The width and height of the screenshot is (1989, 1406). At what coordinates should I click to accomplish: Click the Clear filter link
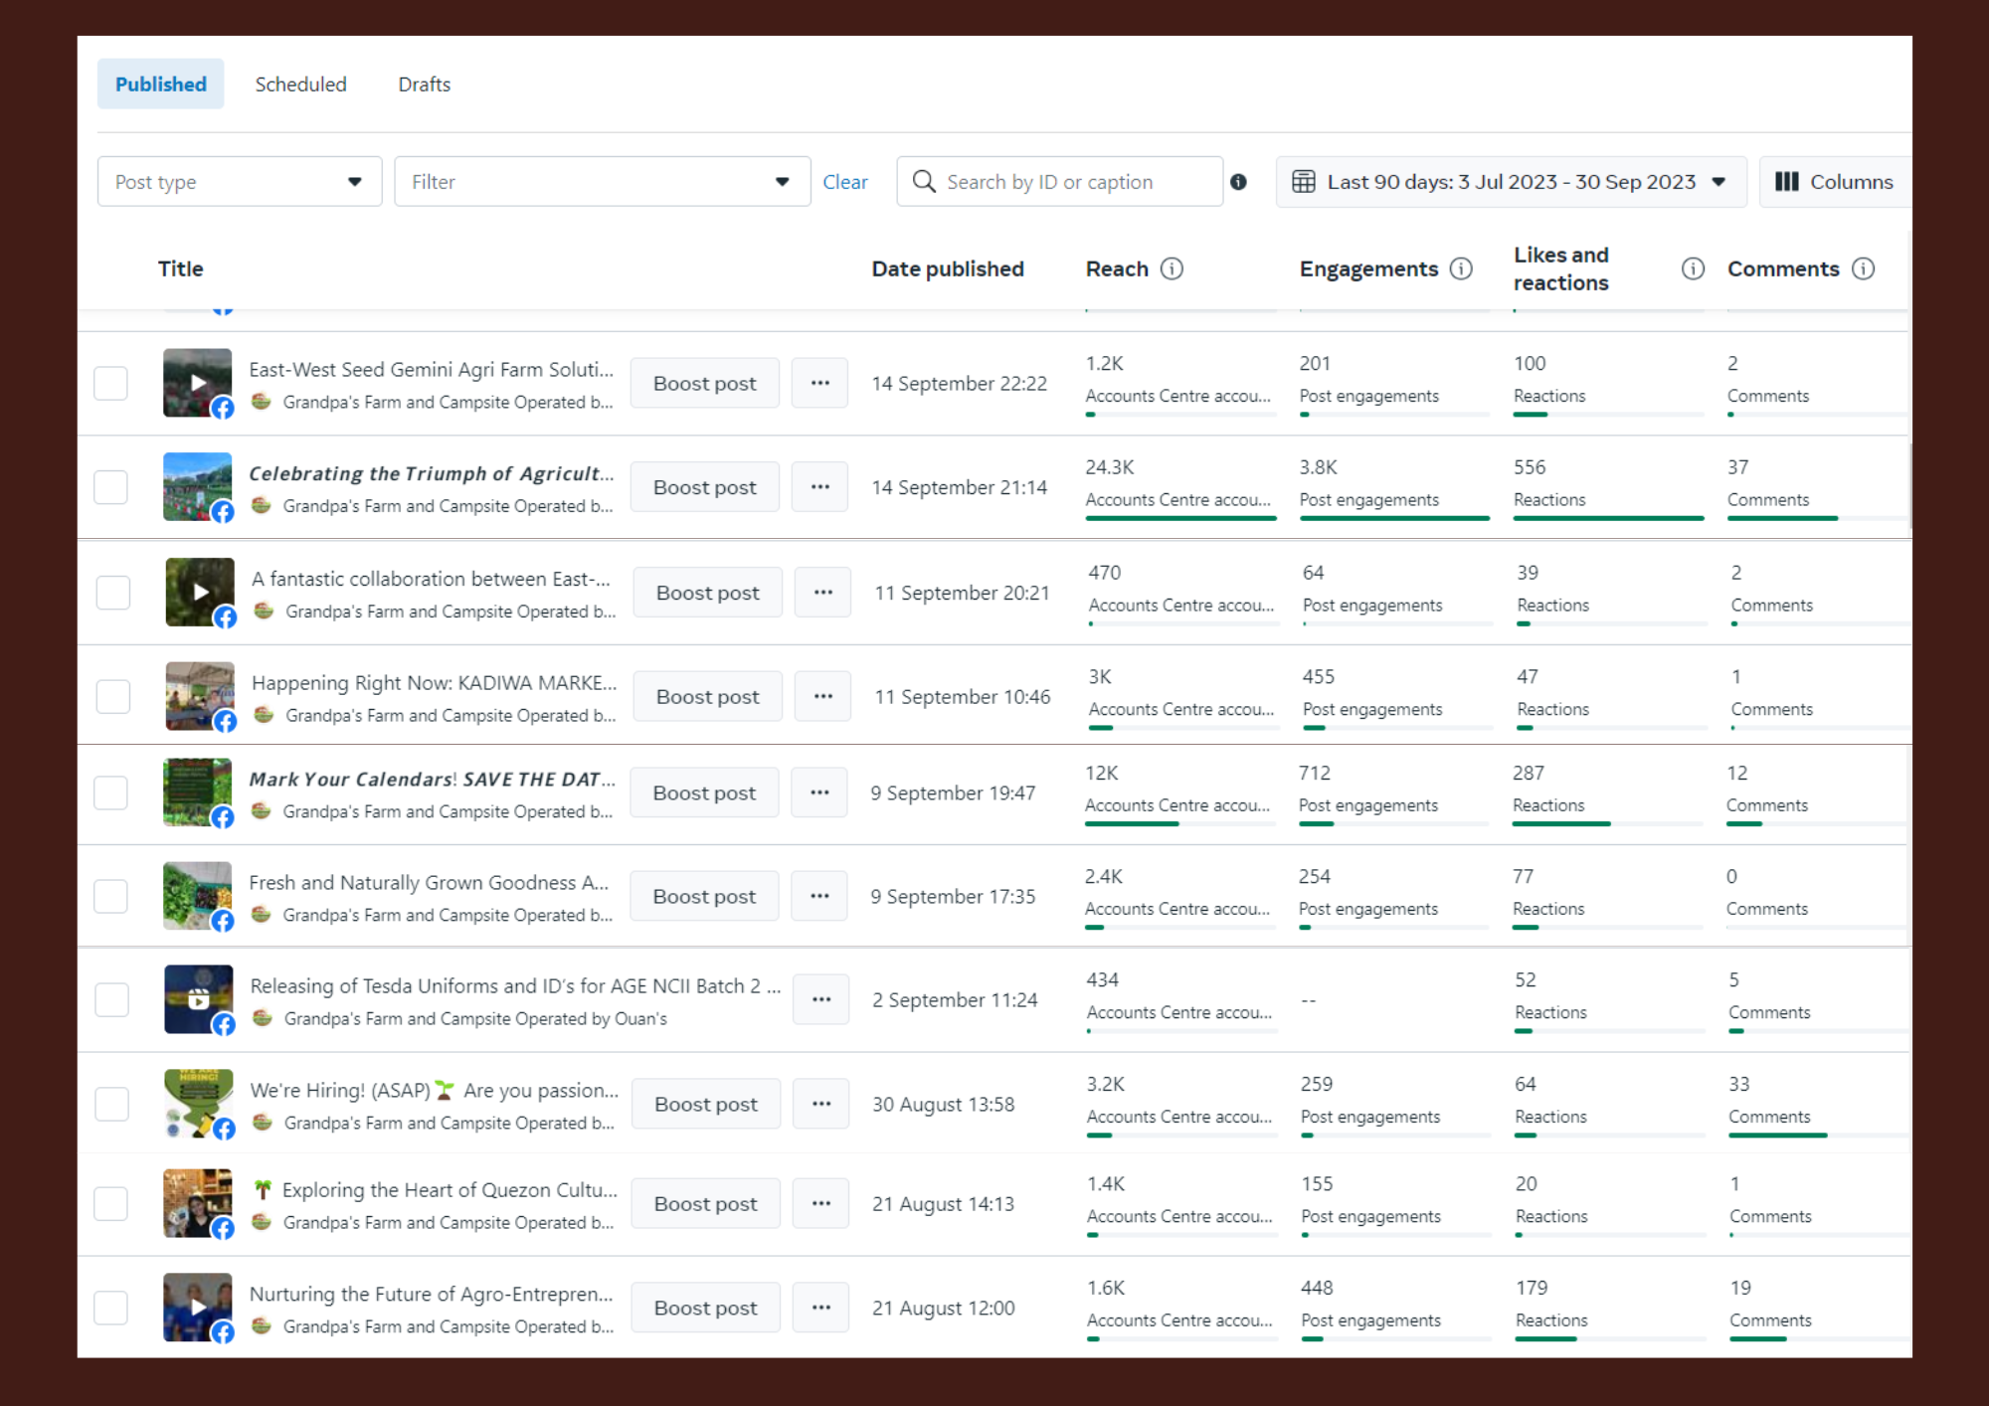click(x=844, y=182)
